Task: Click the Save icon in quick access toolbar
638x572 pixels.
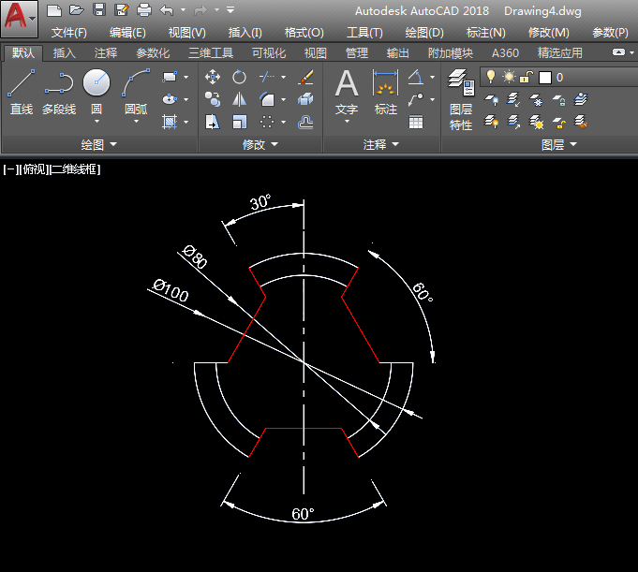Action: [x=98, y=9]
